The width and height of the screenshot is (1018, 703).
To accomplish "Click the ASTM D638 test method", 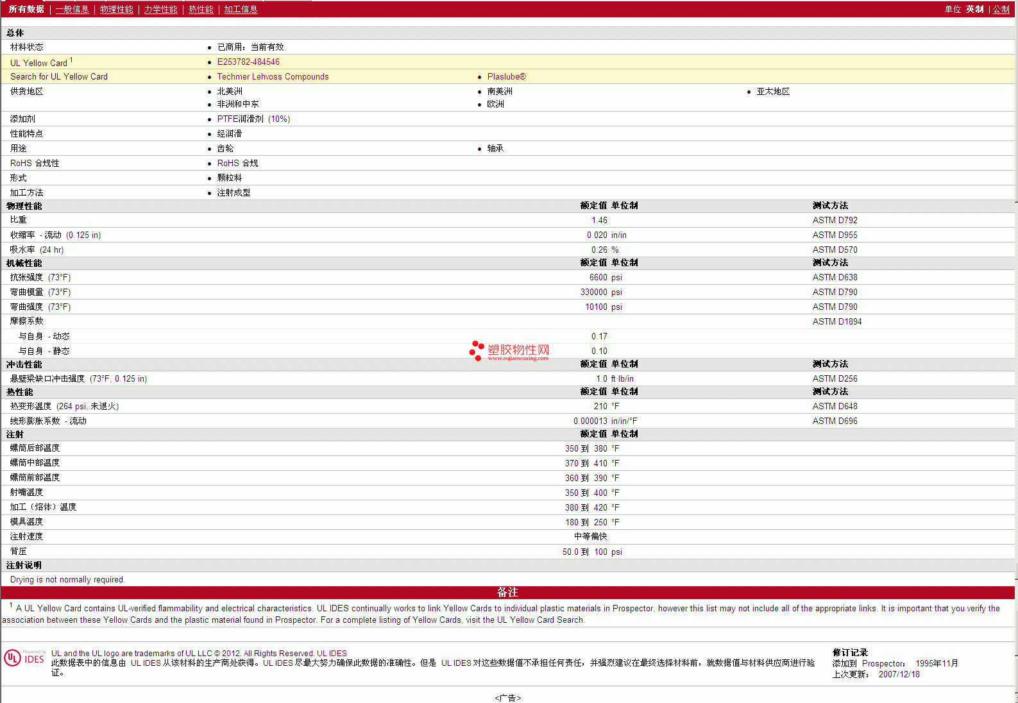I will click(x=835, y=277).
